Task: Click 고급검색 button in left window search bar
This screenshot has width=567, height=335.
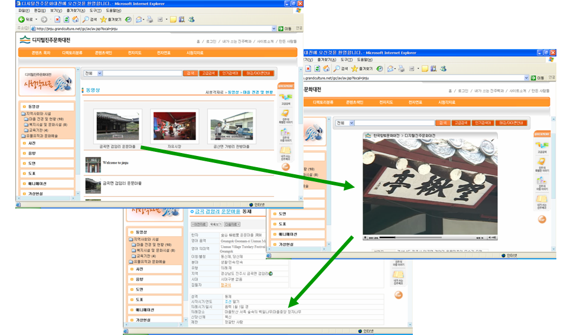Action: pos(208,73)
